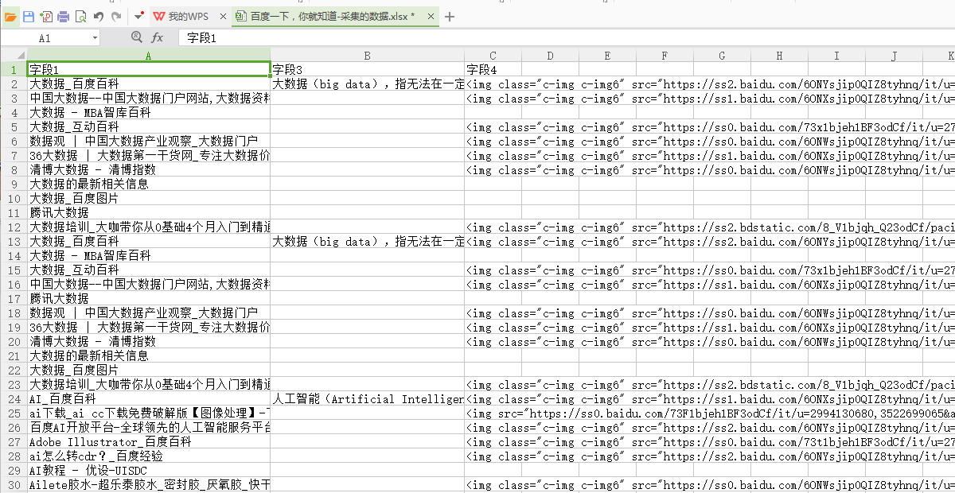Click the formula bar containing 字段1
This screenshot has height=493, width=955.
coord(567,37)
